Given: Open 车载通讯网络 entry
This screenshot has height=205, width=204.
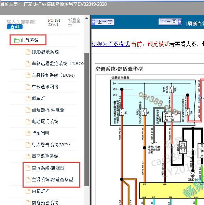Looking at the screenshot, I should [x=45, y=87].
